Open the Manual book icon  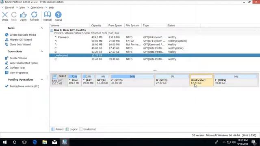pyautogui.click(x=48, y=15)
